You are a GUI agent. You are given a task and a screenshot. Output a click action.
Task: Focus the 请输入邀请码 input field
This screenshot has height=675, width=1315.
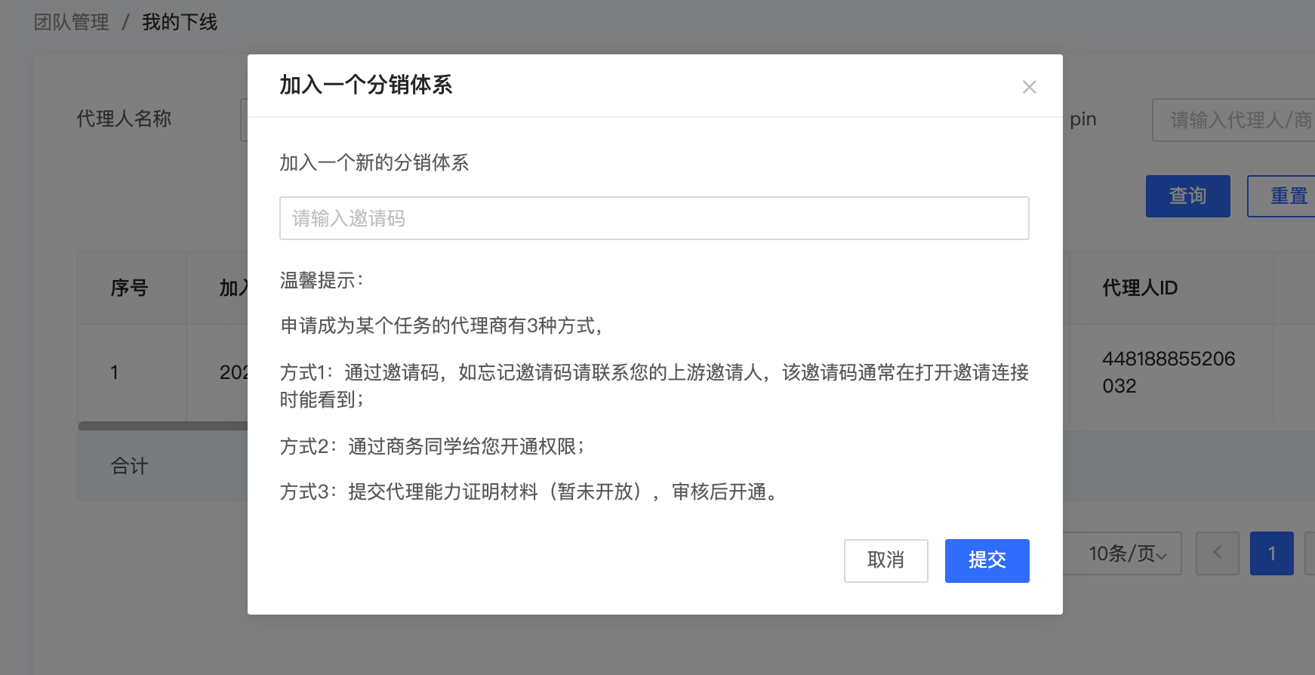(654, 218)
